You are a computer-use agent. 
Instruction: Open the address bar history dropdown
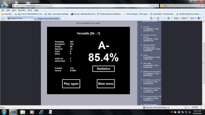pos(150,6)
